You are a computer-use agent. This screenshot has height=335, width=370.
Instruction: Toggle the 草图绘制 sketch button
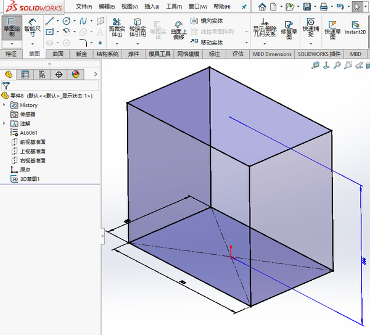tap(12, 28)
